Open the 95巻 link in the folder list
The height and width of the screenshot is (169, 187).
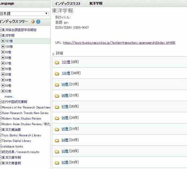click(x=65, y=129)
